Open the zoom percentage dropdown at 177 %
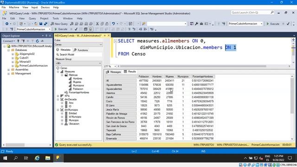 (x=115, y=66)
